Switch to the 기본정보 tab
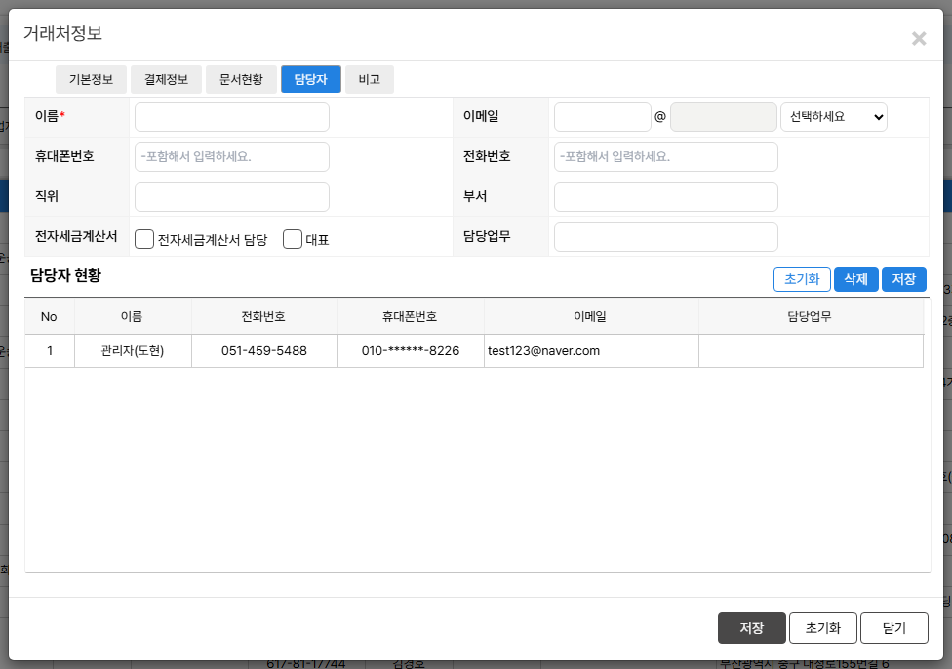The image size is (952, 669). click(91, 80)
